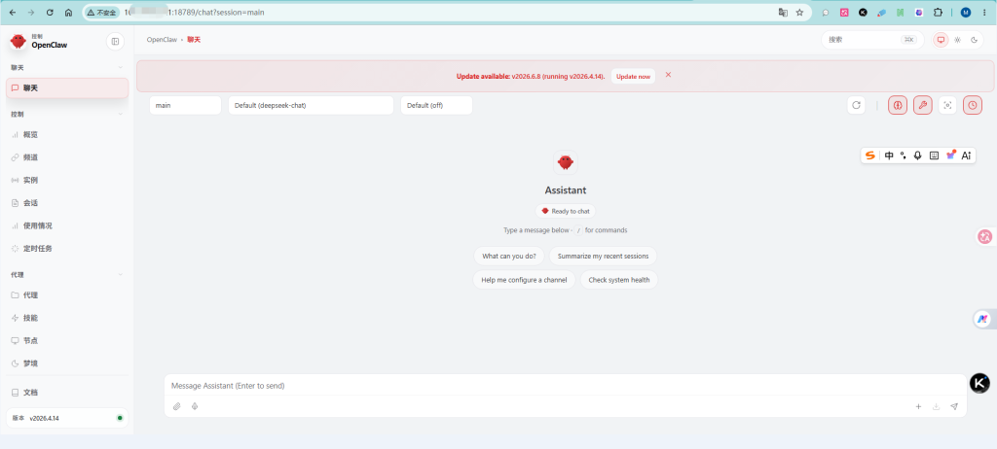This screenshot has width=997, height=449.
Task: Open 技能 skills in sidebar
Action: [x=67, y=318]
